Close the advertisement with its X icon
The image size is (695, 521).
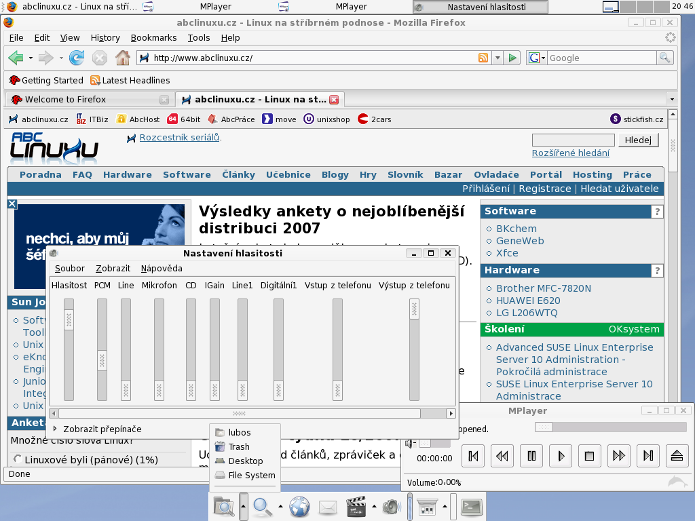(x=12, y=204)
